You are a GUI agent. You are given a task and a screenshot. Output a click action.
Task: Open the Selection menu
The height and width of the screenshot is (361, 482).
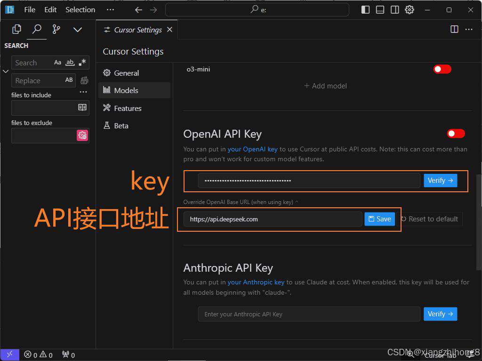80,10
